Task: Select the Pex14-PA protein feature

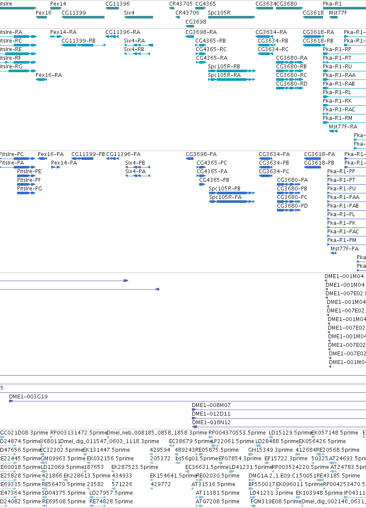Action: click(56, 167)
